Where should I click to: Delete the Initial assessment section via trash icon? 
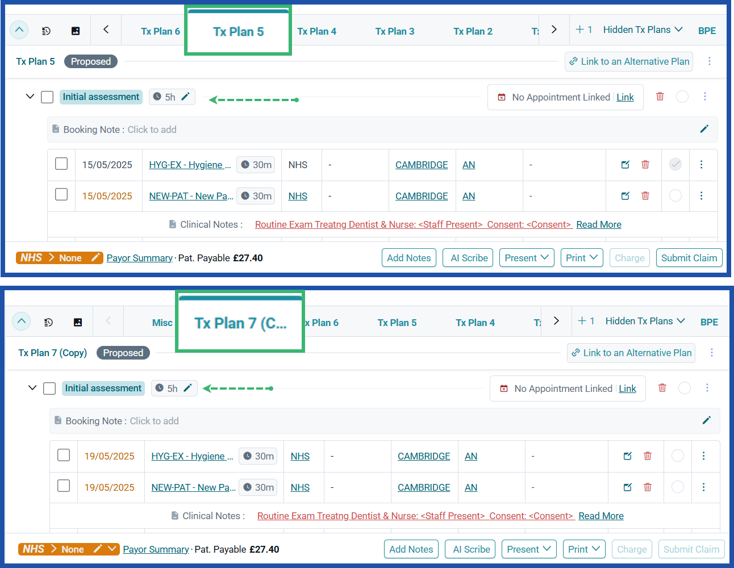pos(660,97)
